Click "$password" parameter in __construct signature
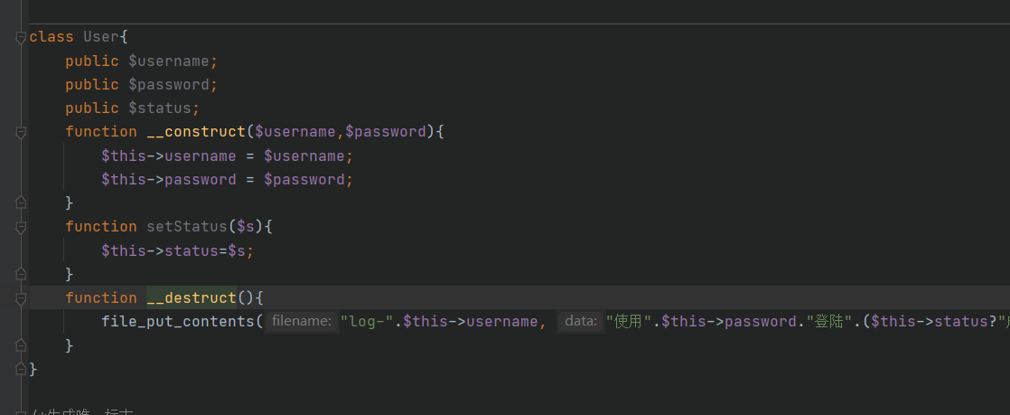The image size is (1010, 415). (386, 131)
